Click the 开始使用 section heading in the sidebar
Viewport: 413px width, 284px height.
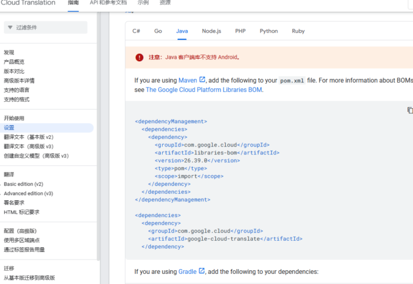coord(14,118)
